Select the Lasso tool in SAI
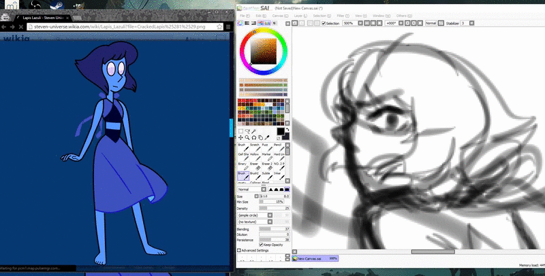 click(247, 131)
